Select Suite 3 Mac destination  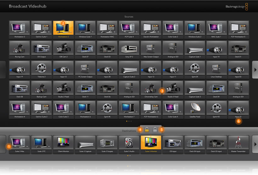click(x=20, y=145)
